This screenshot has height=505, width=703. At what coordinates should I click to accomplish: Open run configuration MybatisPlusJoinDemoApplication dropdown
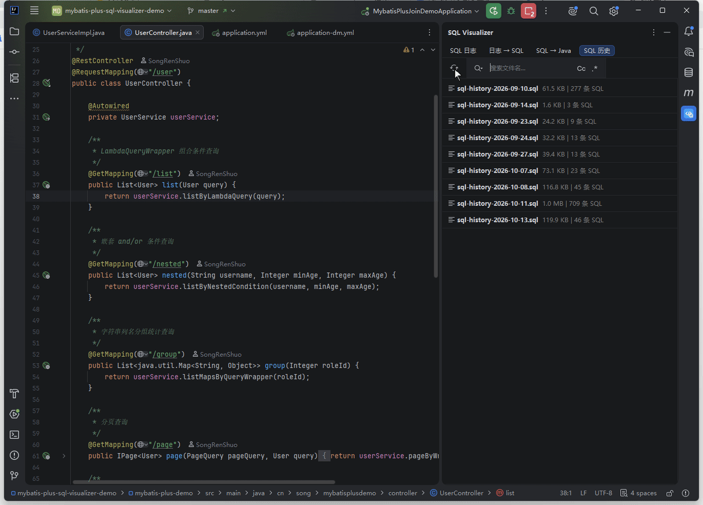tap(420, 11)
